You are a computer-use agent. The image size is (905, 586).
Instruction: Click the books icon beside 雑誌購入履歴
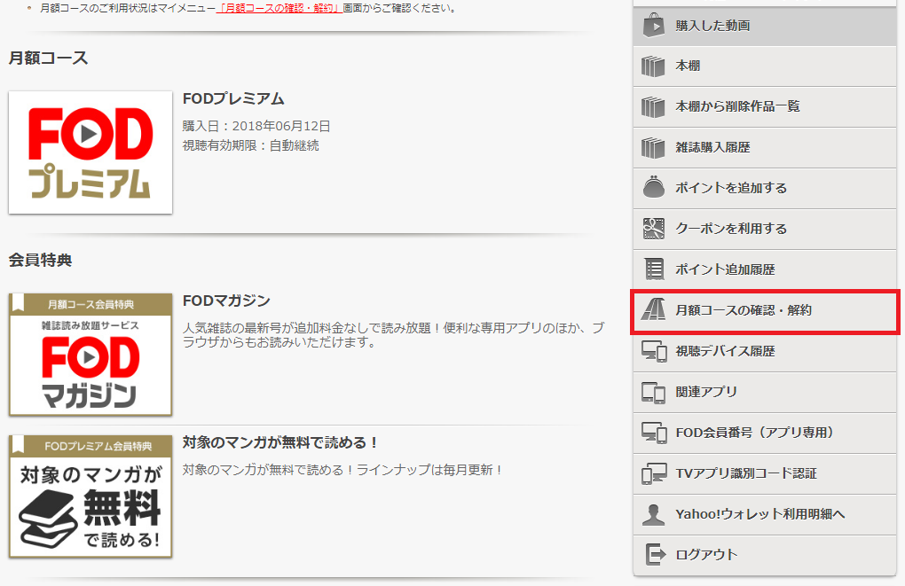click(x=653, y=148)
